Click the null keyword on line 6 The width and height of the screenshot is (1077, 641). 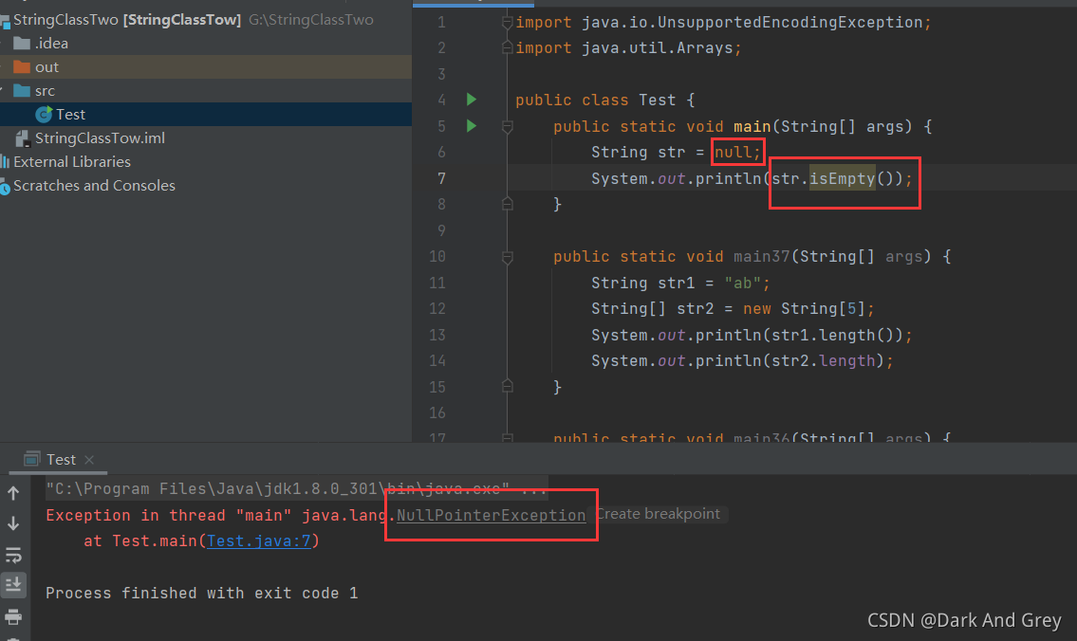pos(733,152)
